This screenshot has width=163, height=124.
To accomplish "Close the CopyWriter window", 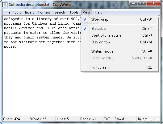I will [x=153, y=3].
